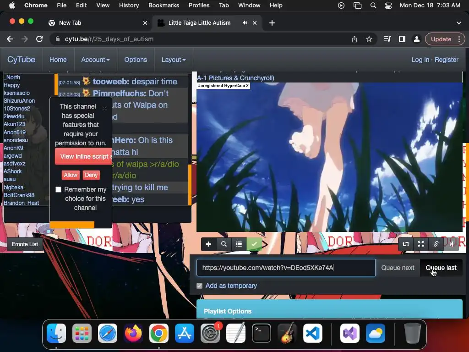Click the View inline script button
Viewport: 469px width, 352px height.
click(83, 157)
